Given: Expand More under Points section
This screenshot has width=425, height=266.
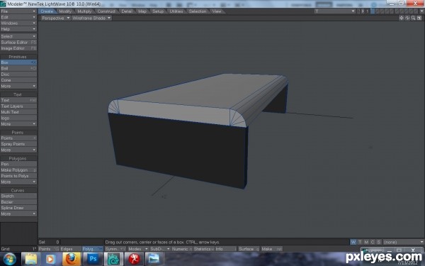Looking at the screenshot, I should pyautogui.click(x=18, y=150).
